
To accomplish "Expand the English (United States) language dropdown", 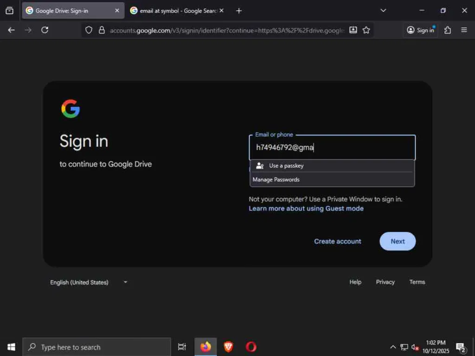I will [89, 282].
